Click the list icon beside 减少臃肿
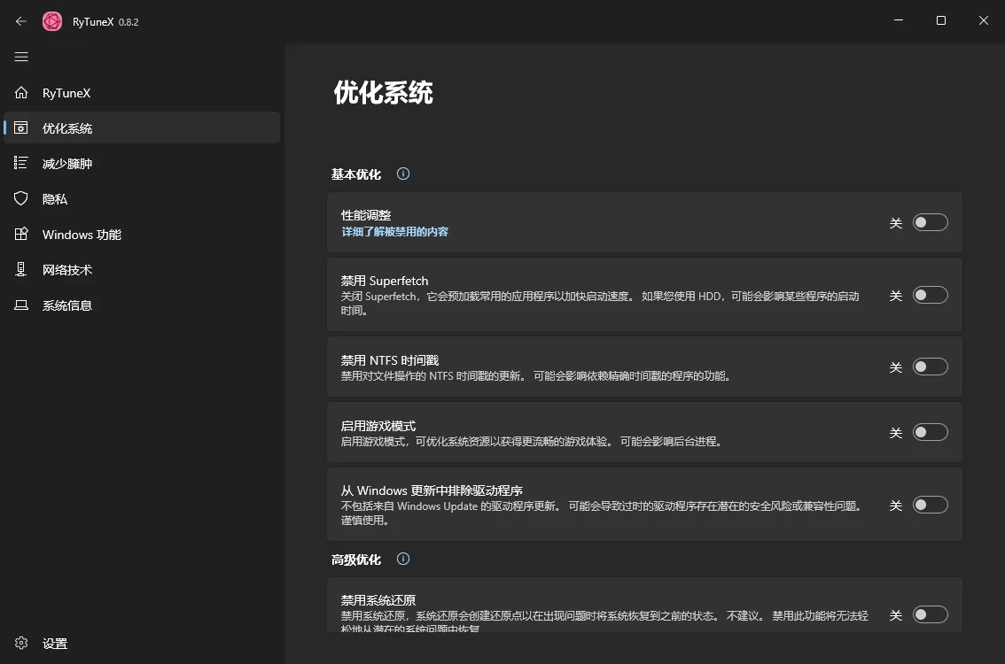This screenshot has width=1005, height=664. point(21,163)
